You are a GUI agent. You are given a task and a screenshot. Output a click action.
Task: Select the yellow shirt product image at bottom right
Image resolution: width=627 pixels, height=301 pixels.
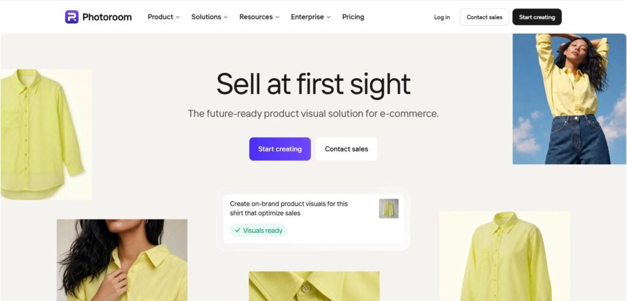pos(505,256)
